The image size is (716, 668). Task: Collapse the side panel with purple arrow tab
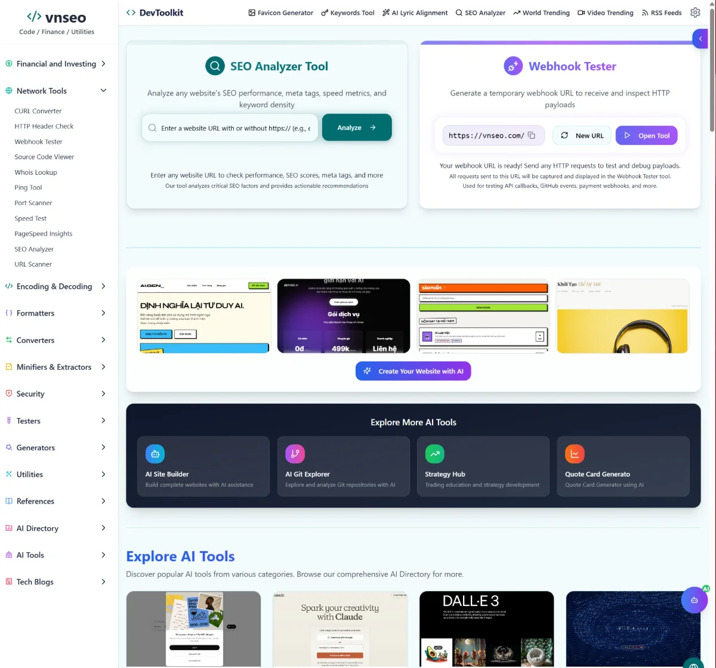[700, 39]
